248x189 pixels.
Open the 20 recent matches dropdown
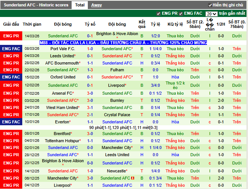tap(211, 14)
